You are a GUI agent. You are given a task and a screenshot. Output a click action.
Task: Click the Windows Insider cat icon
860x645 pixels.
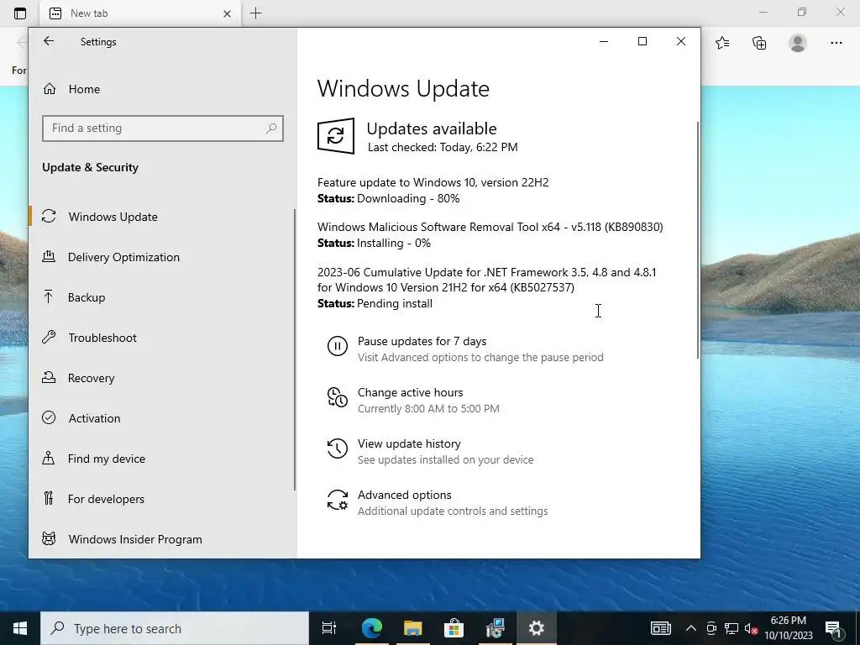coord(49,538)
